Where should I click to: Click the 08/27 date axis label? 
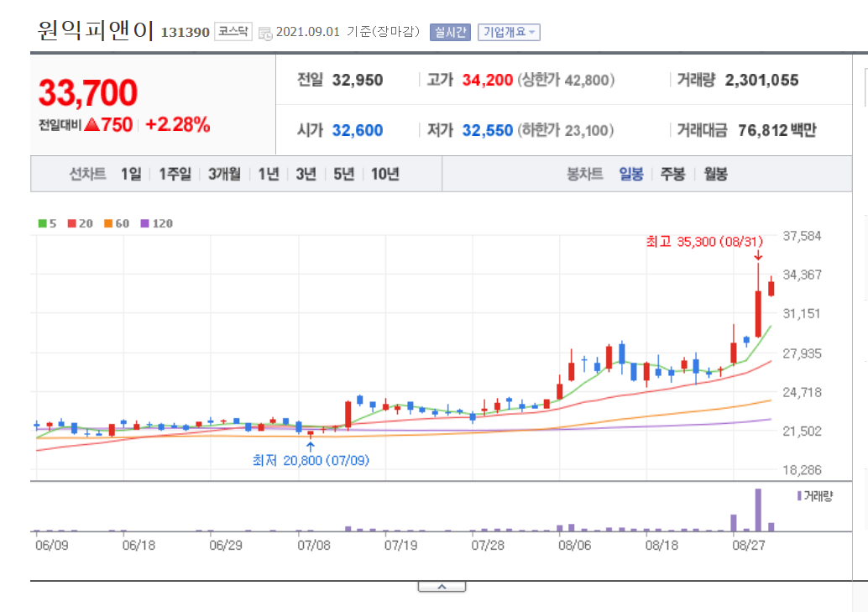coord(749,546)
